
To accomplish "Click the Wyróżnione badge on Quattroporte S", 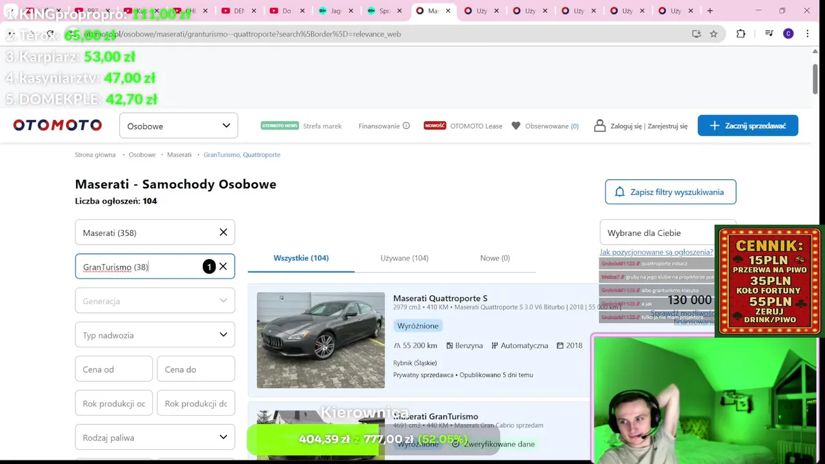I will (x=418, y=325).
